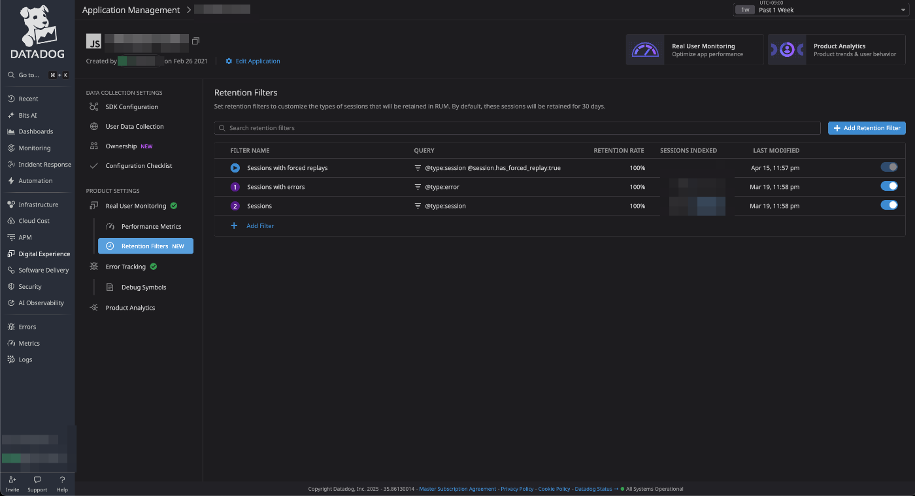Click the Apr 15, 11:57 pm date

775,168
